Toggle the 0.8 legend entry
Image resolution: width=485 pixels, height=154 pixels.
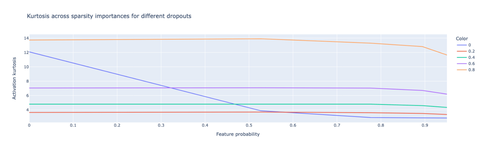click(471, 70)
